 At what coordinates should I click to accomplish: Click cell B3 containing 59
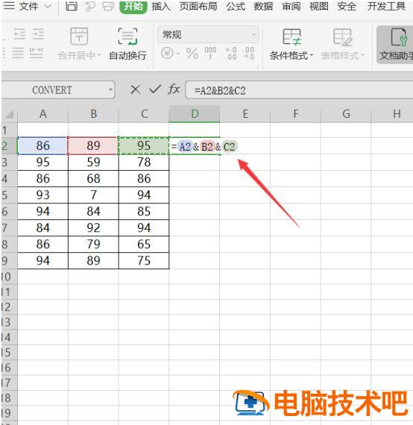[93, 163]
